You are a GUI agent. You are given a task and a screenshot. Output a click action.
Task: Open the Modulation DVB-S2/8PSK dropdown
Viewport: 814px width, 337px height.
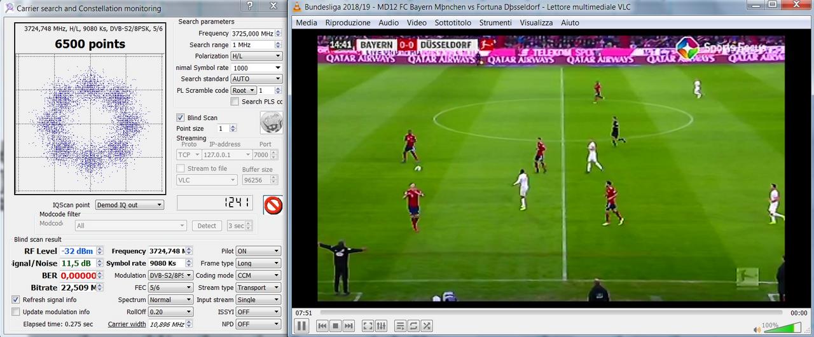170,275
